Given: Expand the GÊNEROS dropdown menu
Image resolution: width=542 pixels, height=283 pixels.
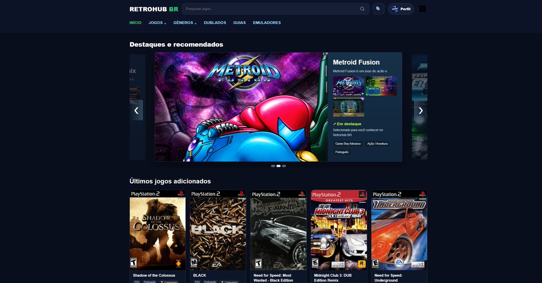Looking at the screenshot, I should [185, 23].
